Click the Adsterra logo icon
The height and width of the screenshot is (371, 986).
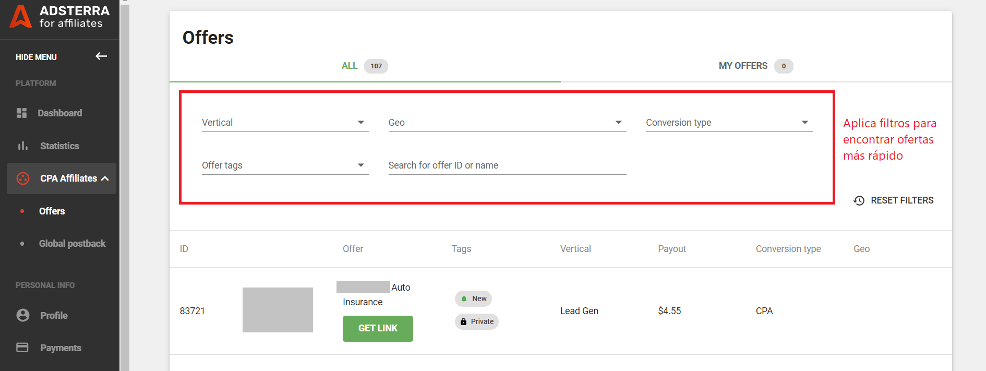(x=21, y=16)
